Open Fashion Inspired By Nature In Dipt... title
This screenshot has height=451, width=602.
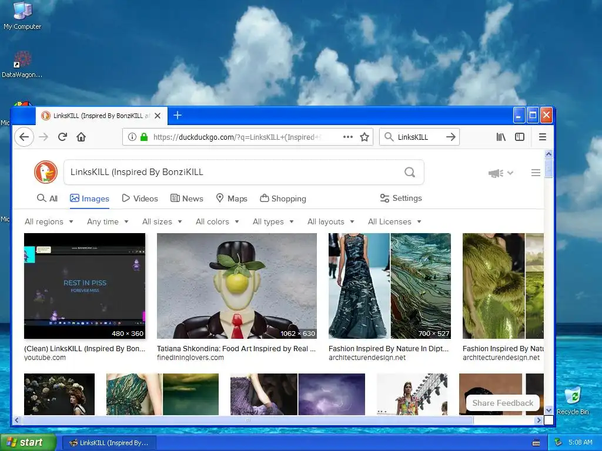(389, 349)
